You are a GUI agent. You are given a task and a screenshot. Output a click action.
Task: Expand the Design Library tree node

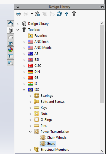[18, 24]
